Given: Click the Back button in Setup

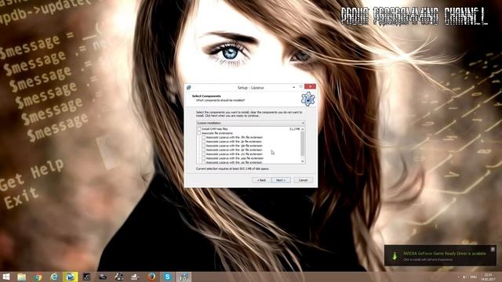Looking at the screenshot, I should click(x=261, y=180).
